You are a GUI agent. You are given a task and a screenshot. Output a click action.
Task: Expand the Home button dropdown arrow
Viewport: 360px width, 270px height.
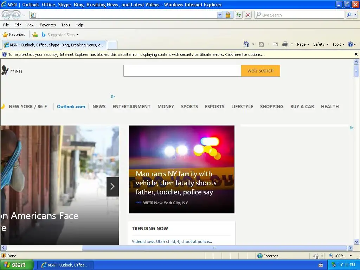(x=253, y=44)
